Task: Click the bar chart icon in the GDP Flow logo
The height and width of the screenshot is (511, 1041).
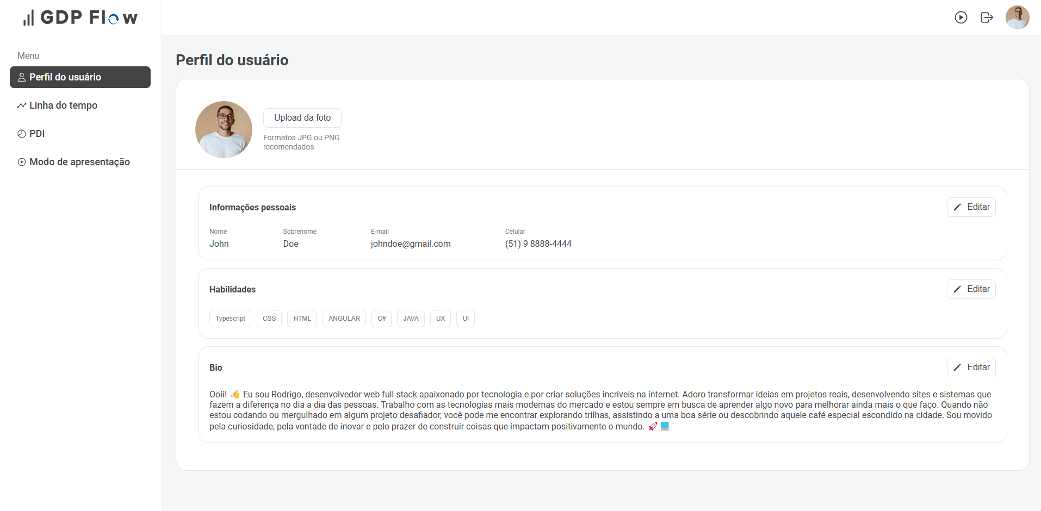Action: pyautogui.click(x=28, y=17)
